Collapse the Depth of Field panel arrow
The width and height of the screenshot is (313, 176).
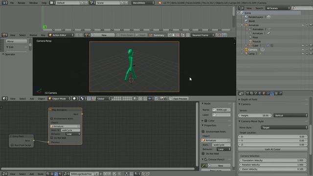pos(239,99)
